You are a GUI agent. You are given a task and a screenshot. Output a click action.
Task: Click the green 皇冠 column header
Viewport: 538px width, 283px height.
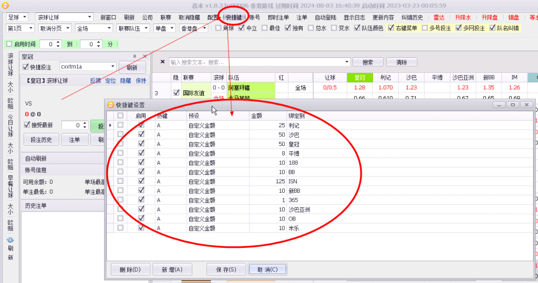click(359, 77)
